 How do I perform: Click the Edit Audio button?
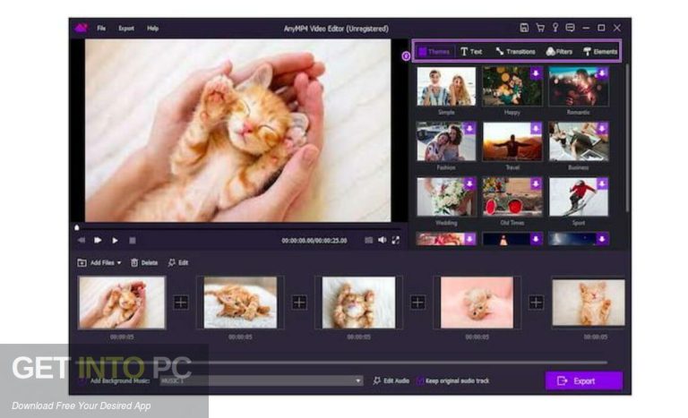click(391, 380)
